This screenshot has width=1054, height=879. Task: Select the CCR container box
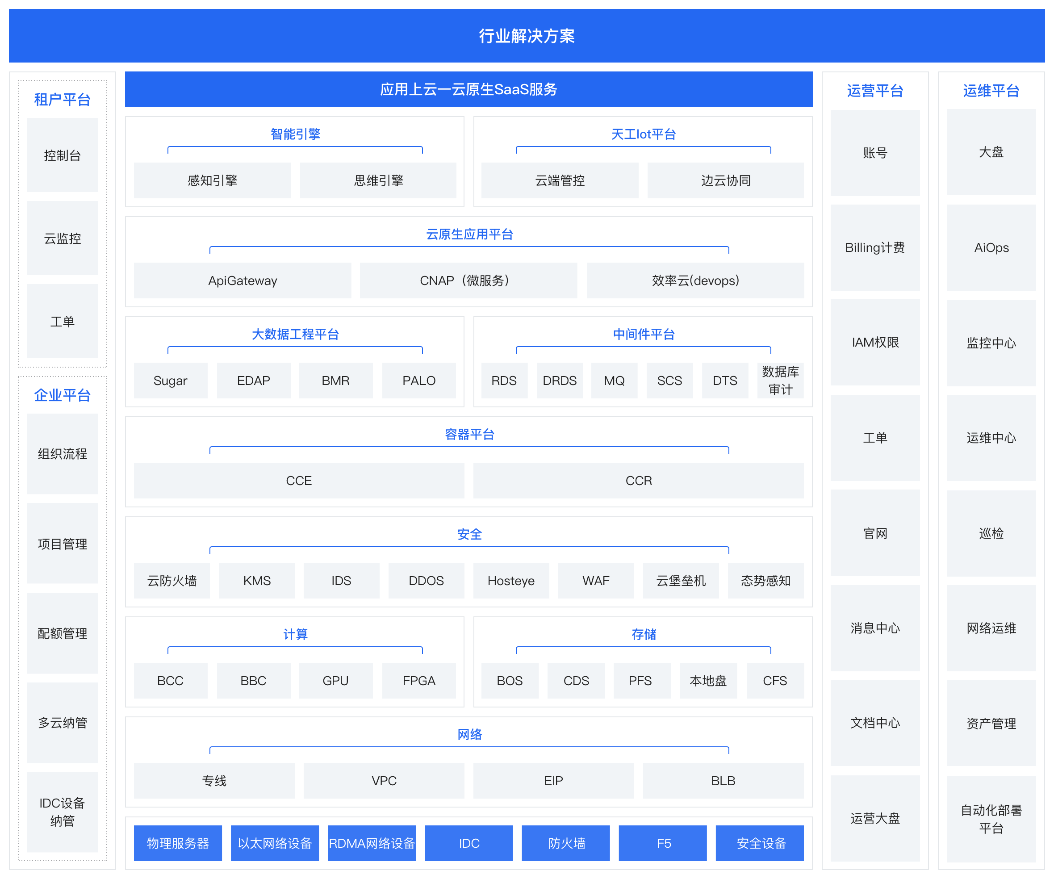(638, 481)
